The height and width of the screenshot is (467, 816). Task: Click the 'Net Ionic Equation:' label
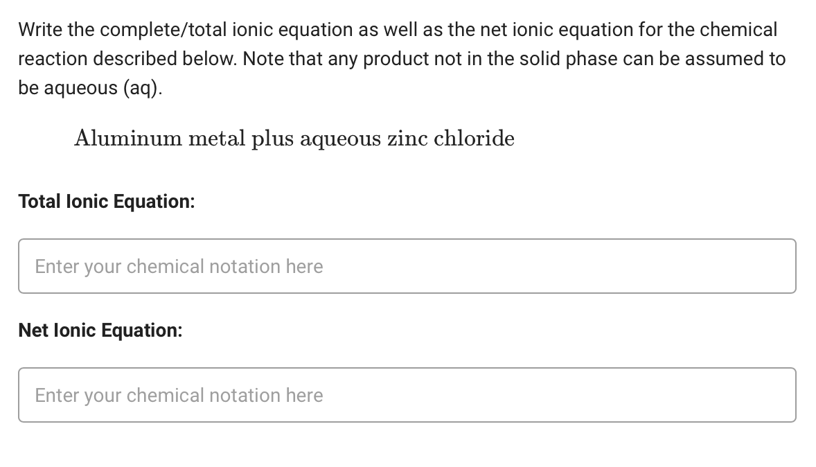click(x=100, y=331)
